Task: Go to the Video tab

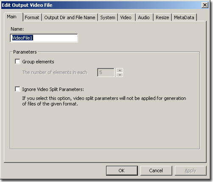Action: tap(126, 17)
